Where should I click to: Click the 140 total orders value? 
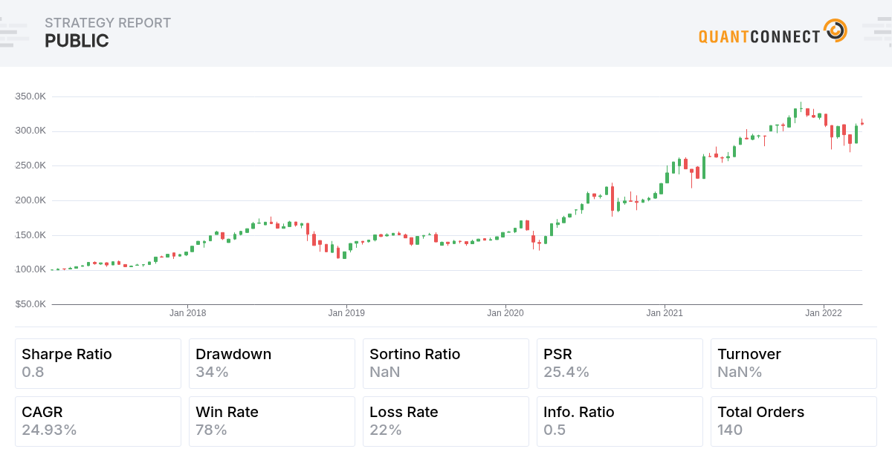tap(730, 430)
